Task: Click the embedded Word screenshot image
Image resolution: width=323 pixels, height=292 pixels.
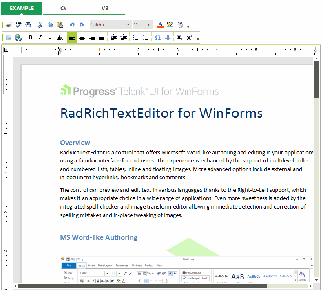Action: [x=187, y=269]
